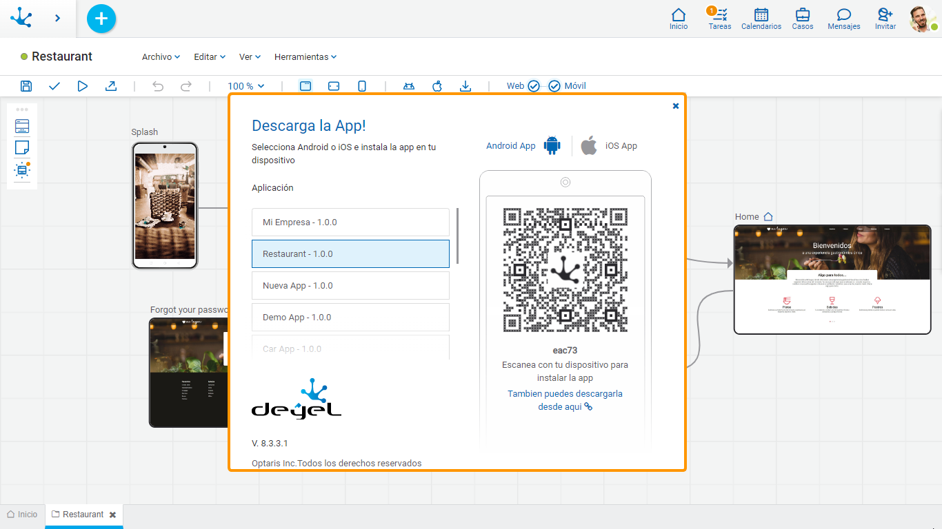Image resolution: width=942 pixels, height=529 pixels.
Task: Open the Editar menu
Action: (x=210, y=57)
